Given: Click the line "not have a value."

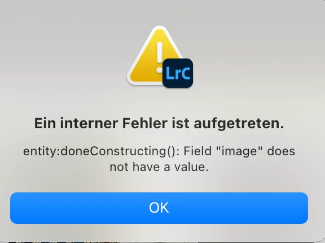Looking at the screenshot, I should coord(159,166).
